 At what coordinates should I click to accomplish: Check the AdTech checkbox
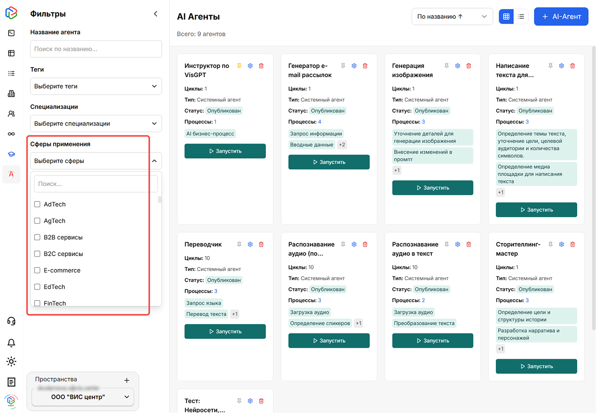click(37, 204)
